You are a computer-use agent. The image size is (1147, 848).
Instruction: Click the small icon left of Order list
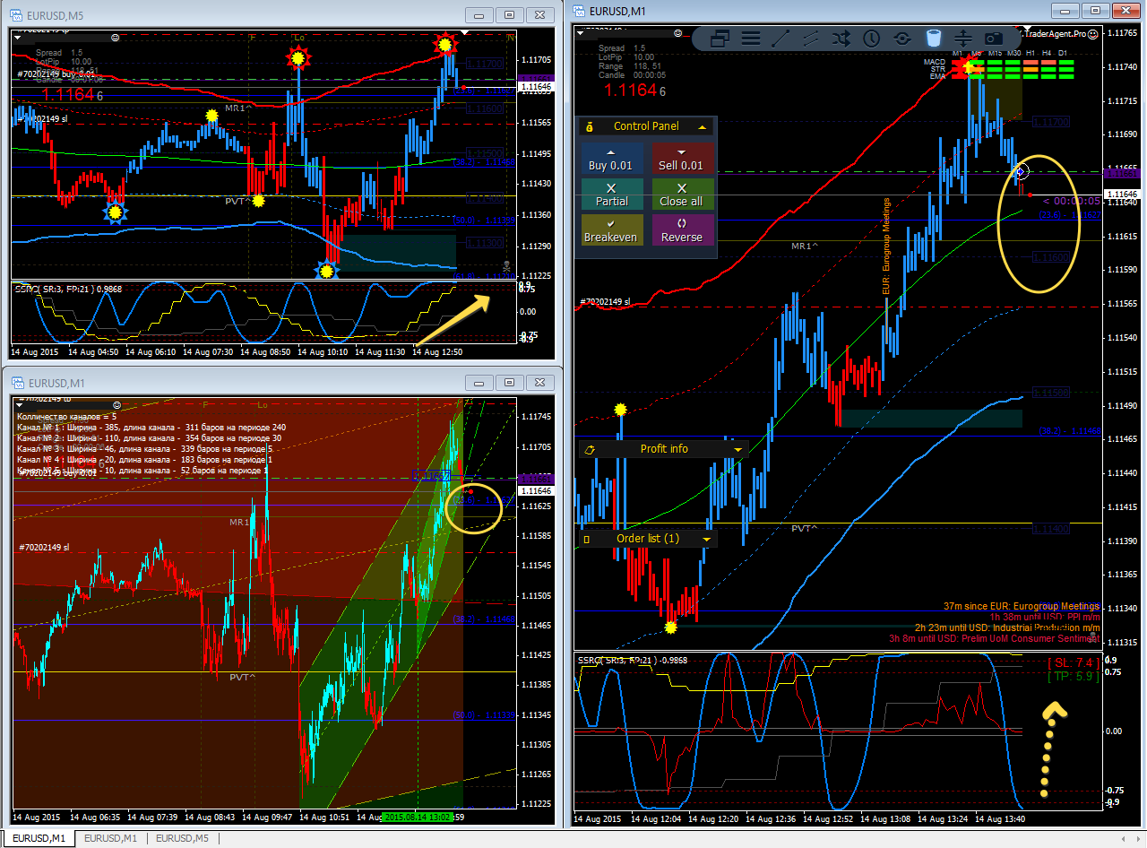pyautogui.click(x=587, y=539)
